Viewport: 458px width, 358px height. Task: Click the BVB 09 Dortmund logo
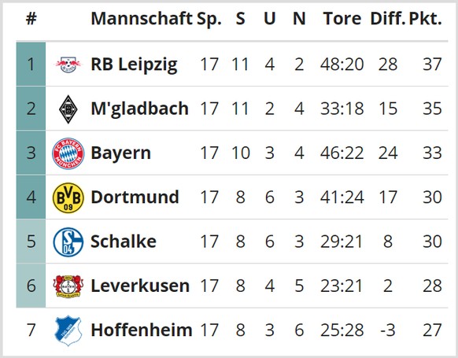point(68,197)
